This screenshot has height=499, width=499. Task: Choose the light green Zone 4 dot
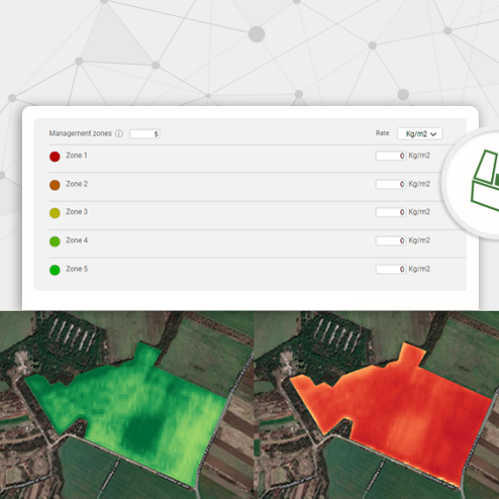(55, 242)
